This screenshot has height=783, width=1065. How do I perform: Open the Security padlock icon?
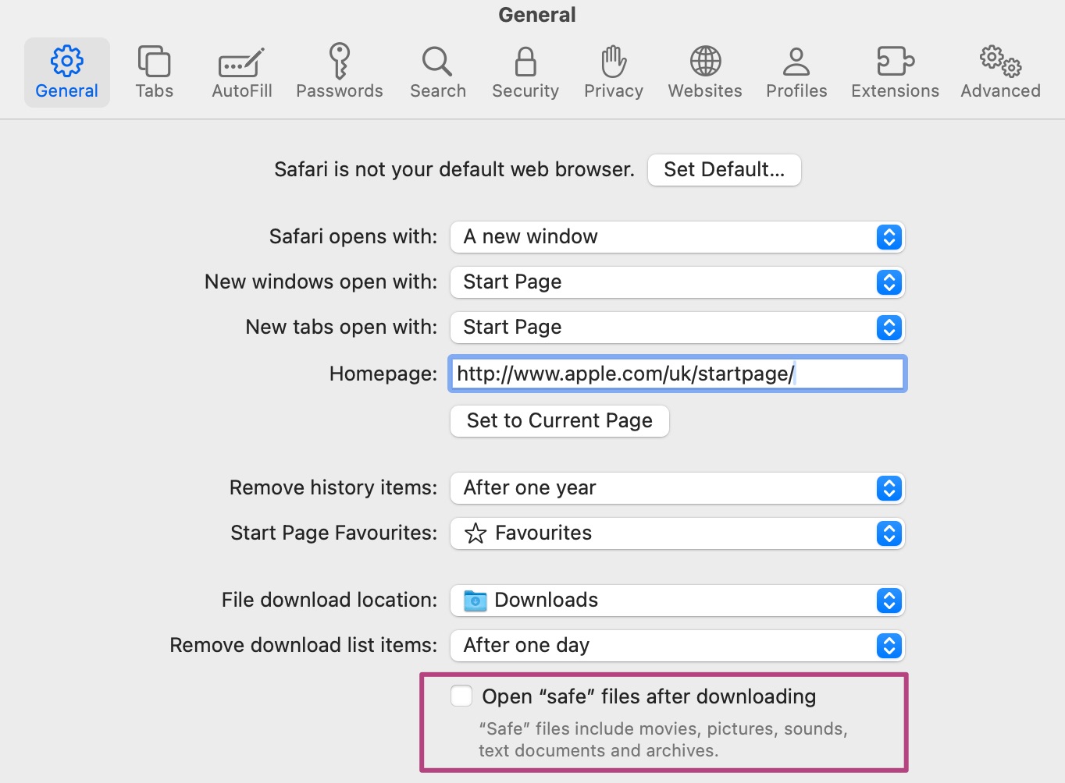[525, 62]
